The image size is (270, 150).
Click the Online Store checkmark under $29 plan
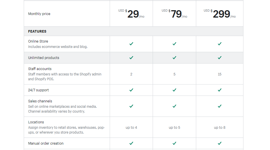(131, 44)
